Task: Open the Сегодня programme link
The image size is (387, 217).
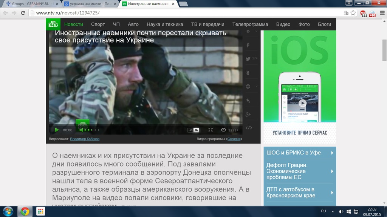Action: (234, 139)
